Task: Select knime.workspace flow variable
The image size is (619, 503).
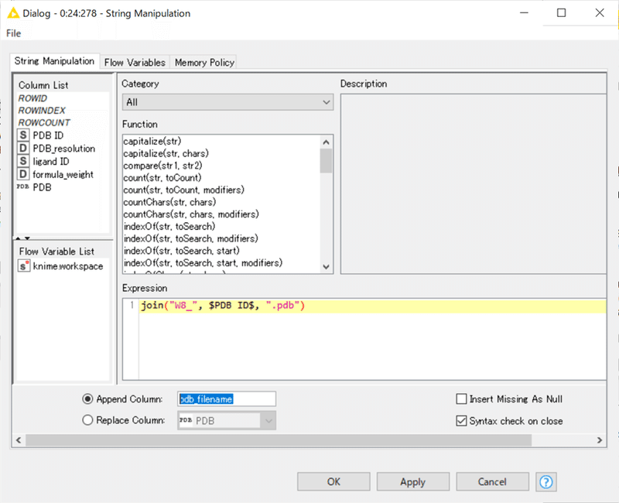Action: (x=68, y=266)
